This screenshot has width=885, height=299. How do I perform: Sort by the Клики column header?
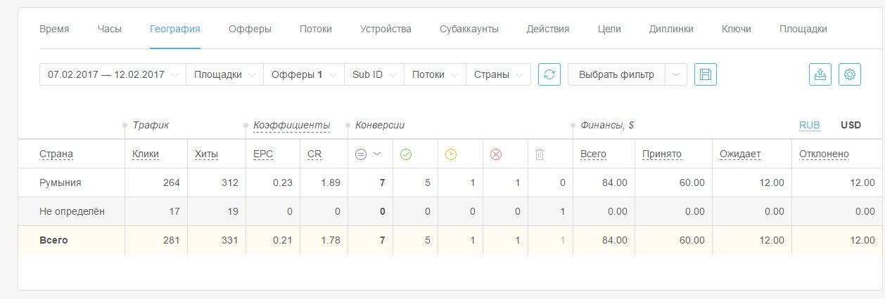click(146, 154)
